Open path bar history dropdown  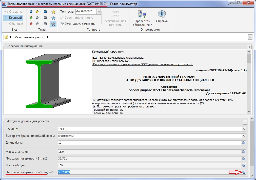[250, 37]
